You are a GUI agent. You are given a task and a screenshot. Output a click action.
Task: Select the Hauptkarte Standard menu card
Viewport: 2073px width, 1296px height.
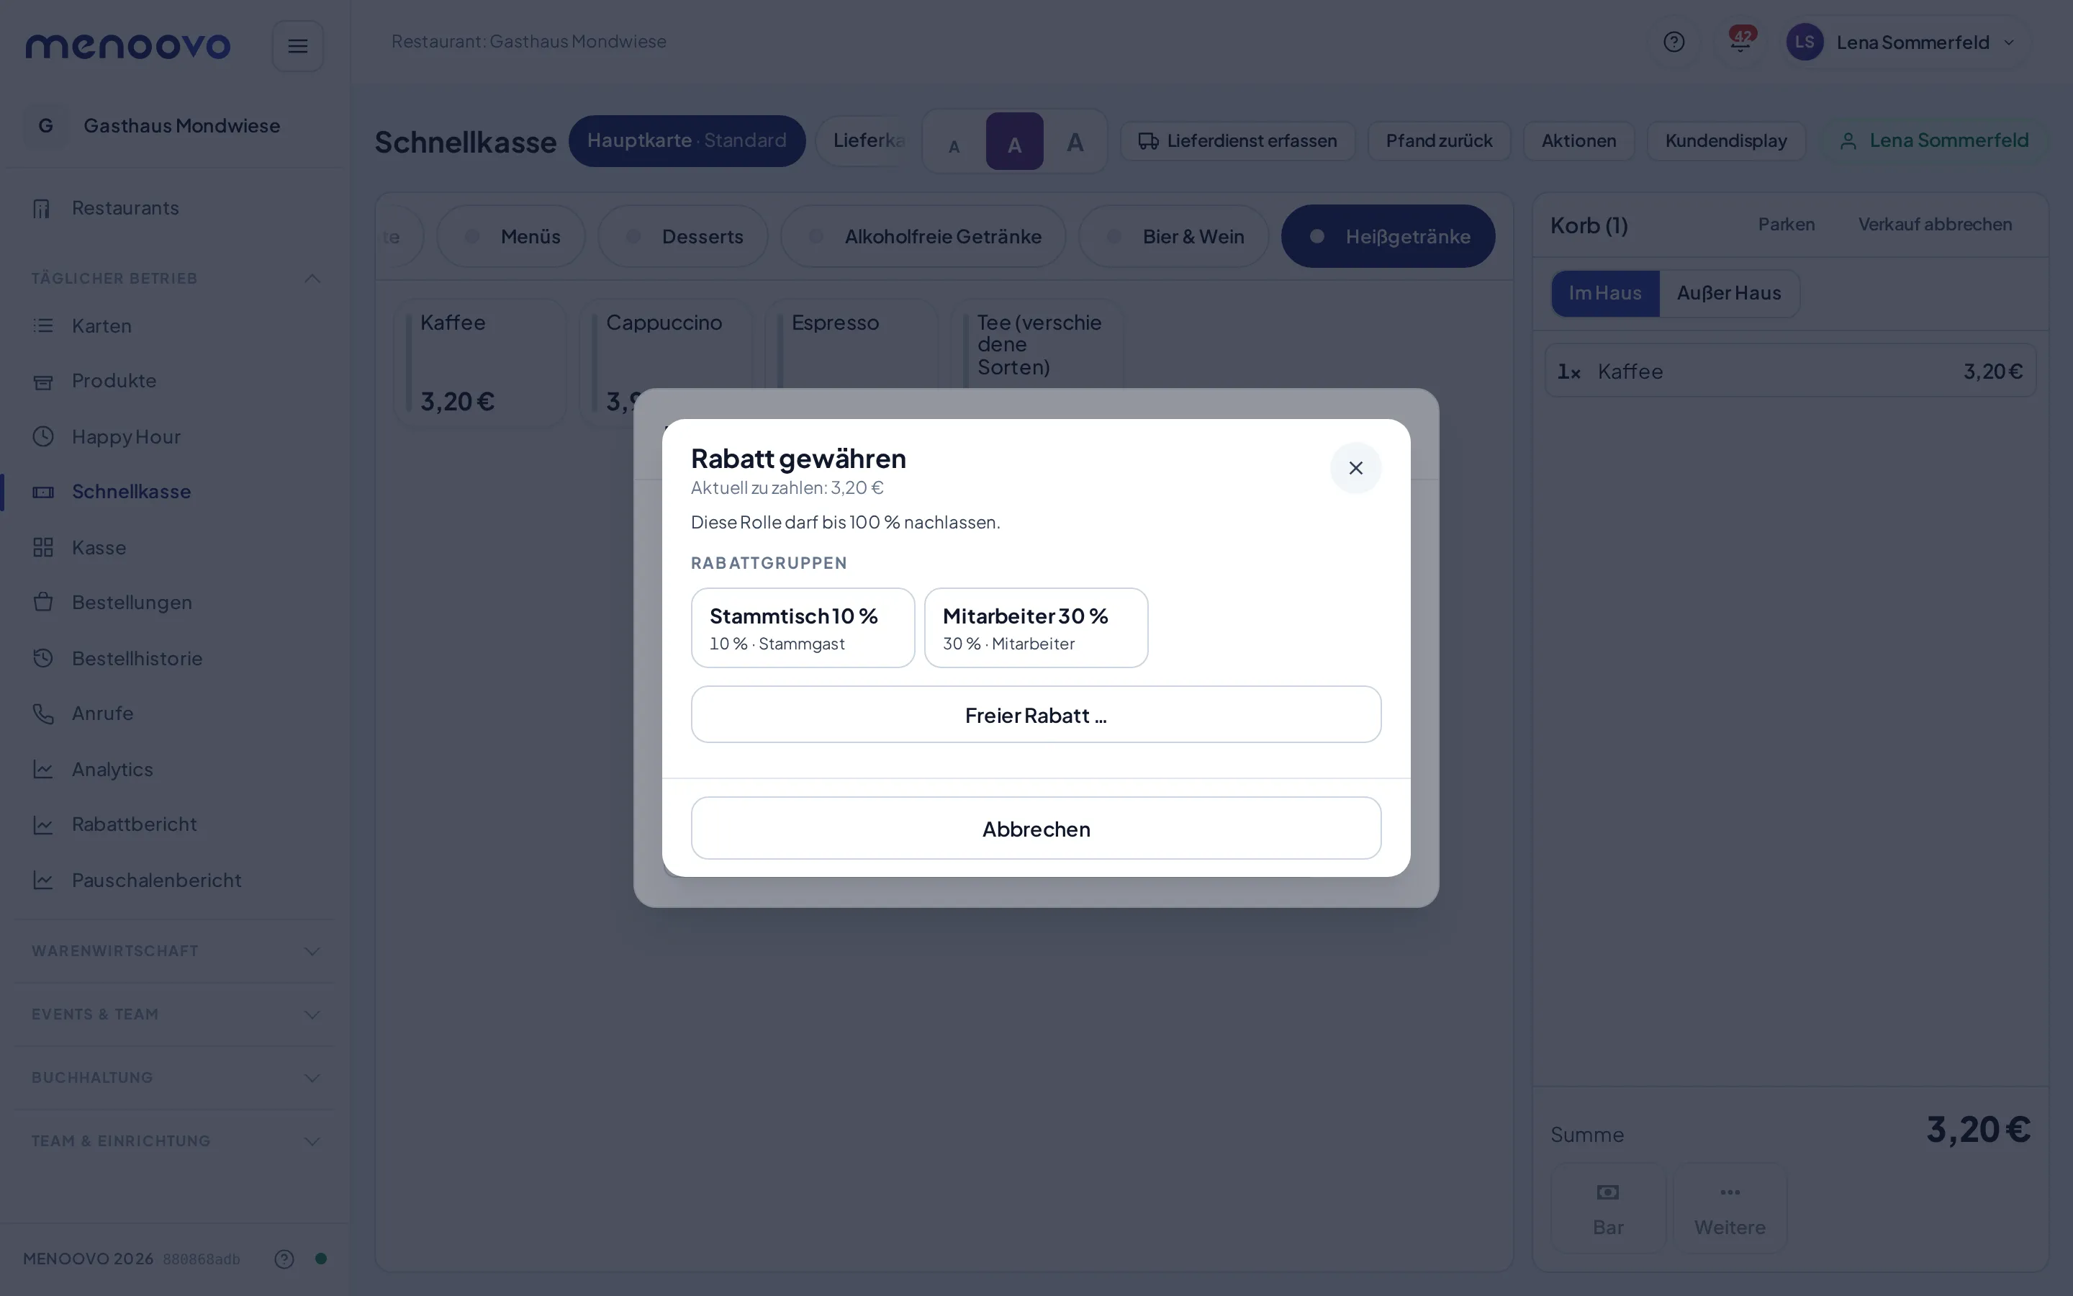(x=686, y=140)
